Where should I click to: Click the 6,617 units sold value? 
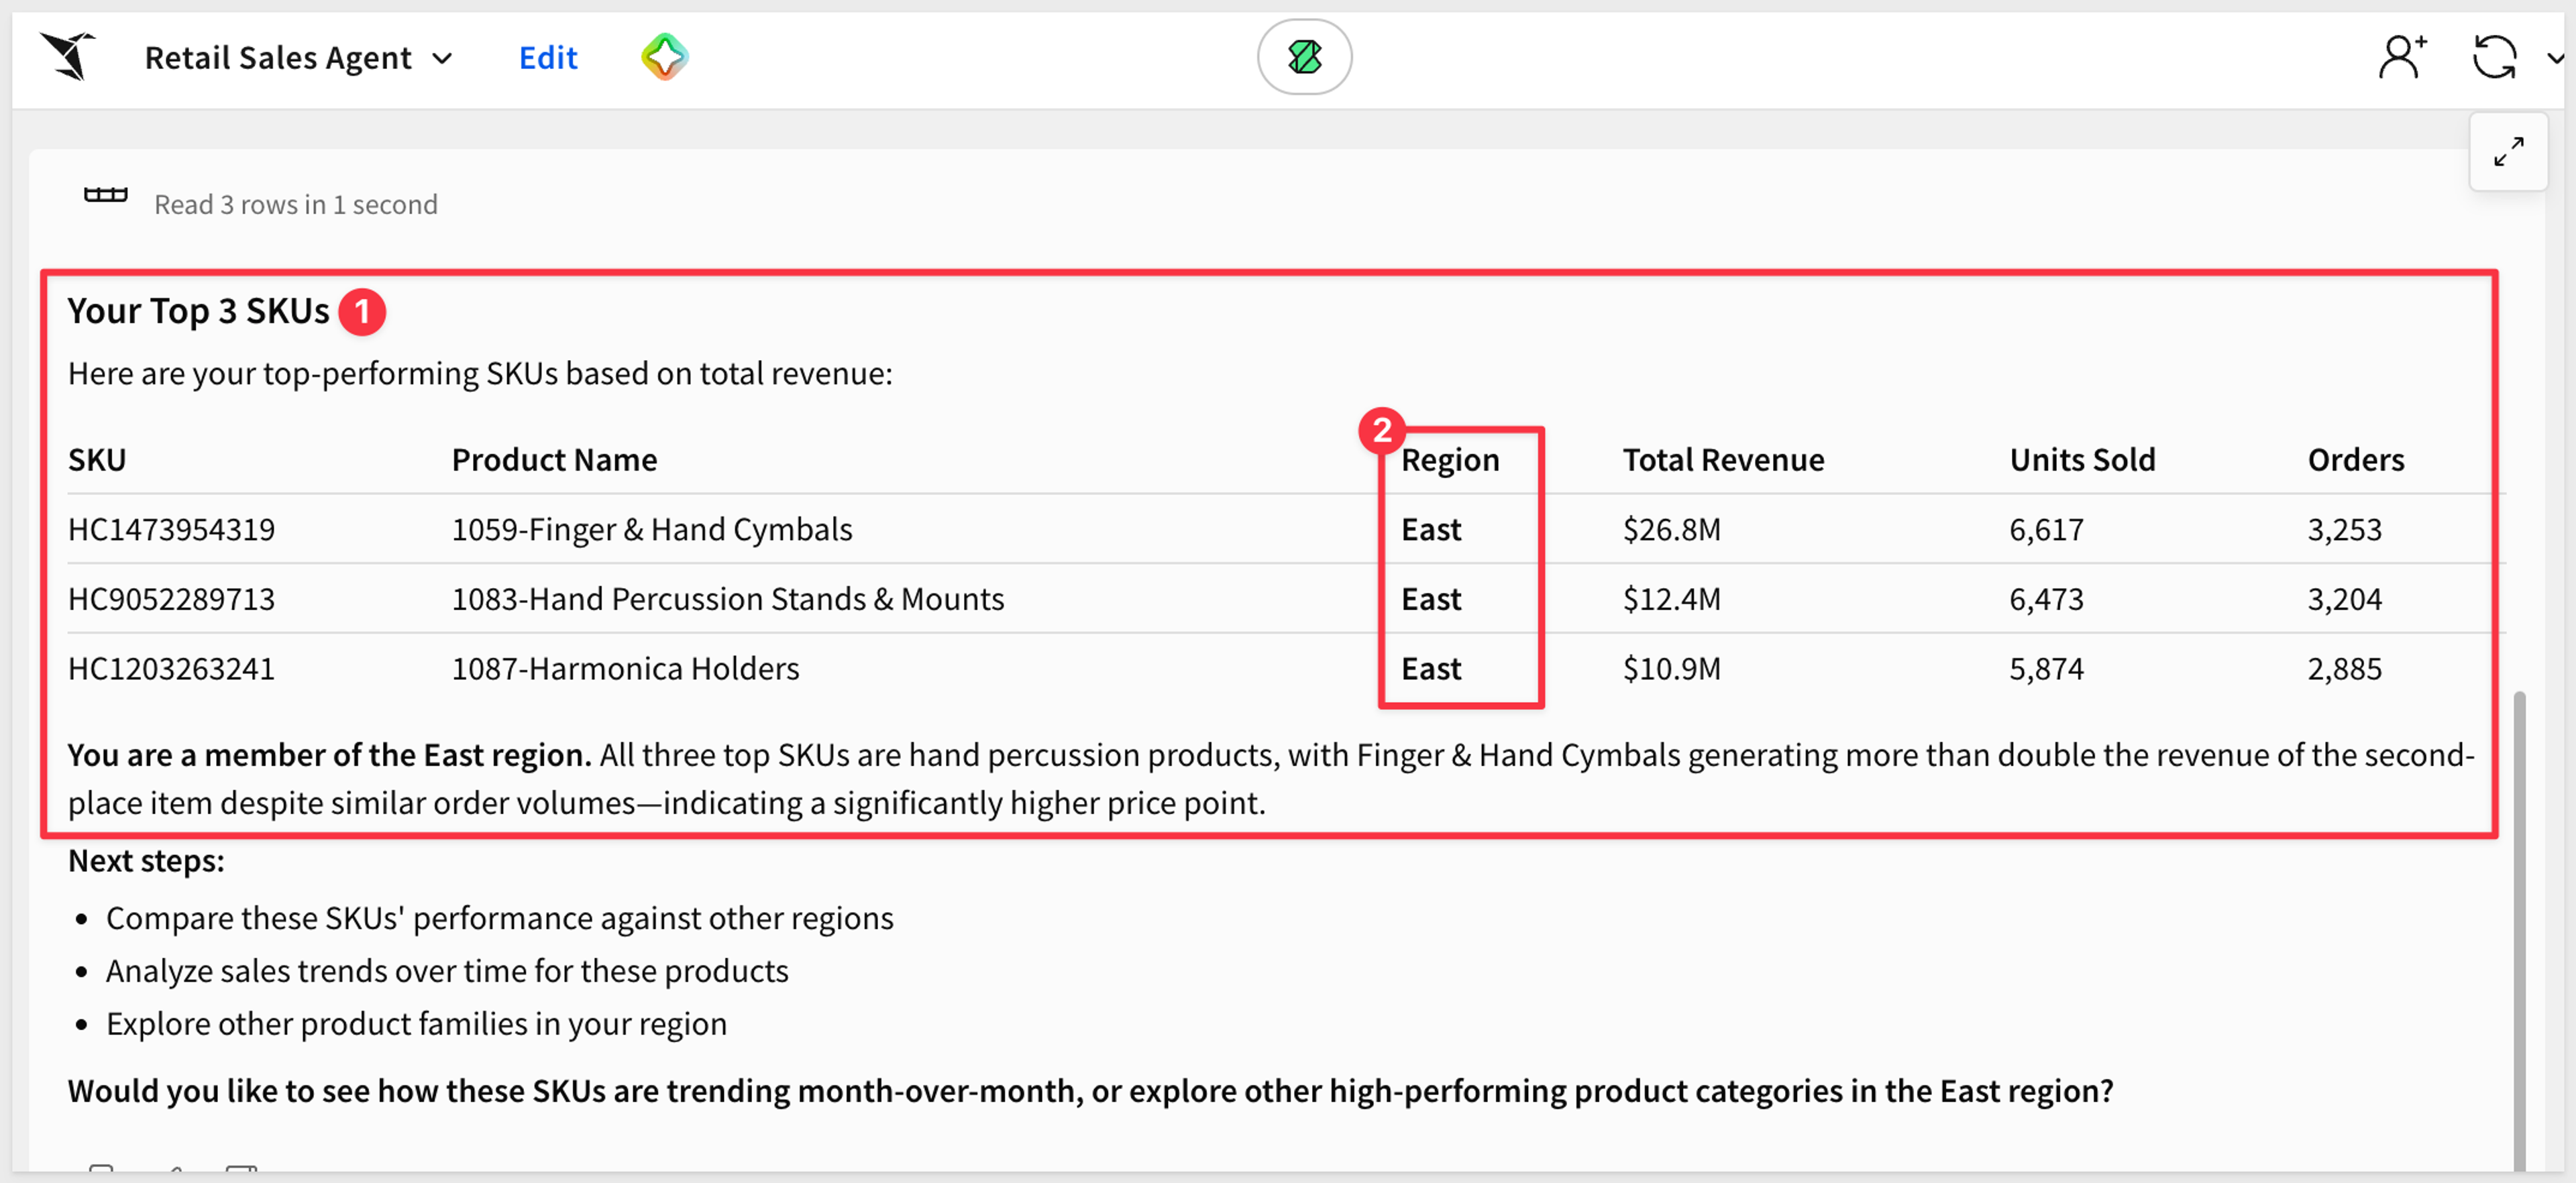[2046, 530]
